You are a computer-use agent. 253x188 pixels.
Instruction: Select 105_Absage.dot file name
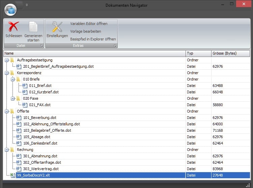(x=37, y=137)
